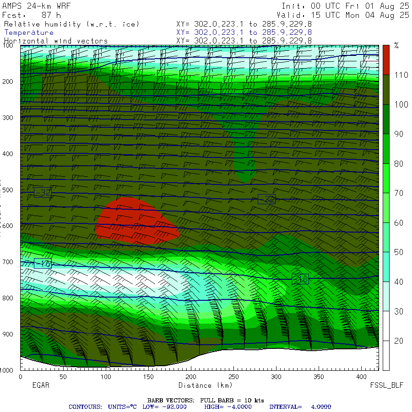Click the 'Relative humidity (w.r.t. ice)' label

click(x=71, y=24)
